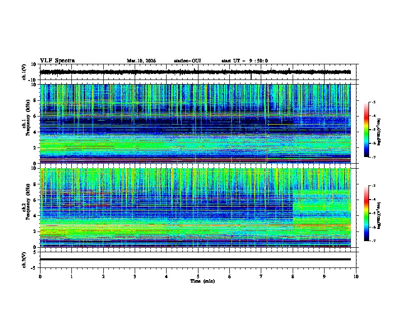Click ch.1 frequency axis tick "4"

[35, 132]
